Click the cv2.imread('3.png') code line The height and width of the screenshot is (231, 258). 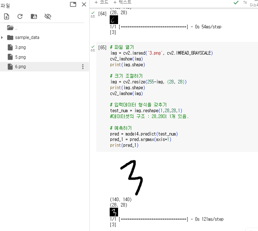click(161, 53)
